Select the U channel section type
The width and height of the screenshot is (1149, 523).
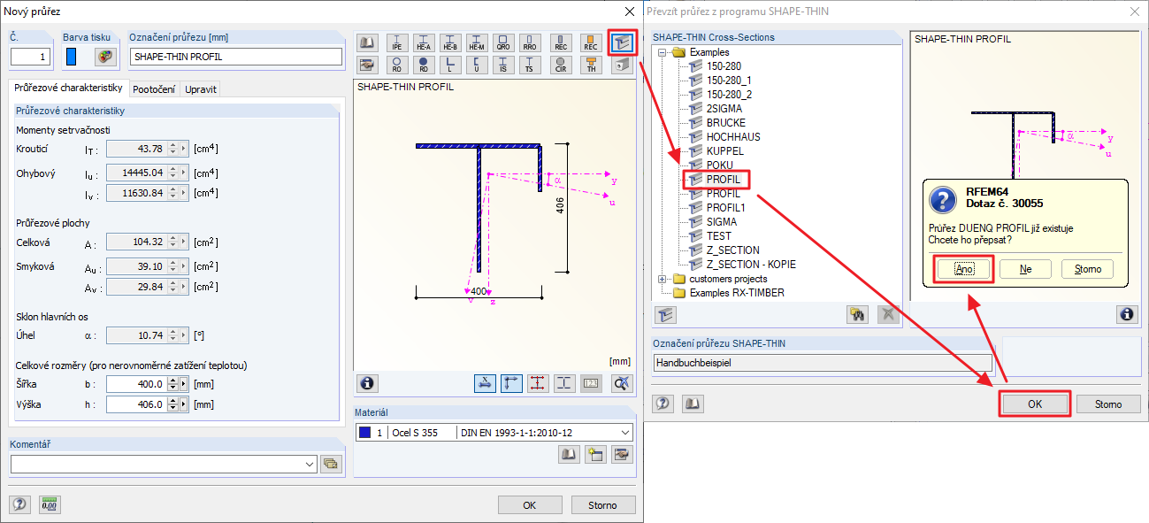pyautogui.click(x=477, y=64)
